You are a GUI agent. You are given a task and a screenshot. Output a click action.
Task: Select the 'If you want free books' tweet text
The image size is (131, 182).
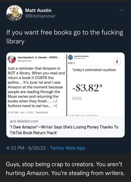tap(65, 37)
